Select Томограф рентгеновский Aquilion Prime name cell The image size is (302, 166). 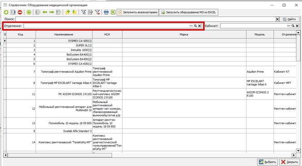click(x=64, y=72)
